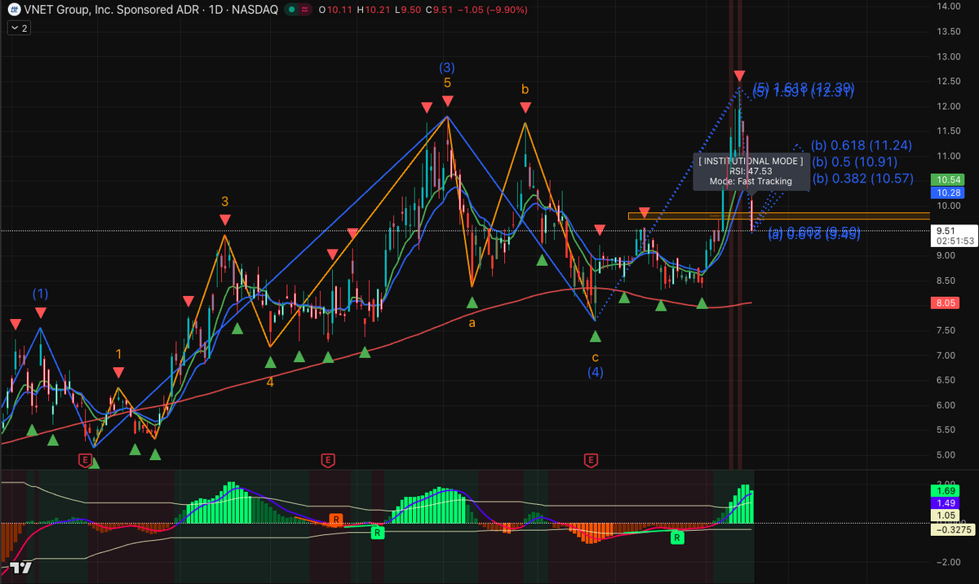Click the red triangle at the 12.39 peak

click(x=739, y=75)
